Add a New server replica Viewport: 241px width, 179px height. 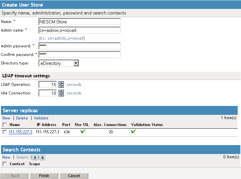(6, 118)
